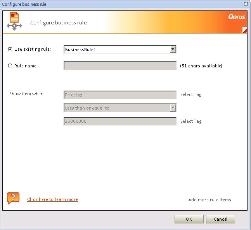Viewport: 251px width, 230px height.
Task: Open the 'Less than or equal to' dropdown arrow
Action: click(173, 108)
